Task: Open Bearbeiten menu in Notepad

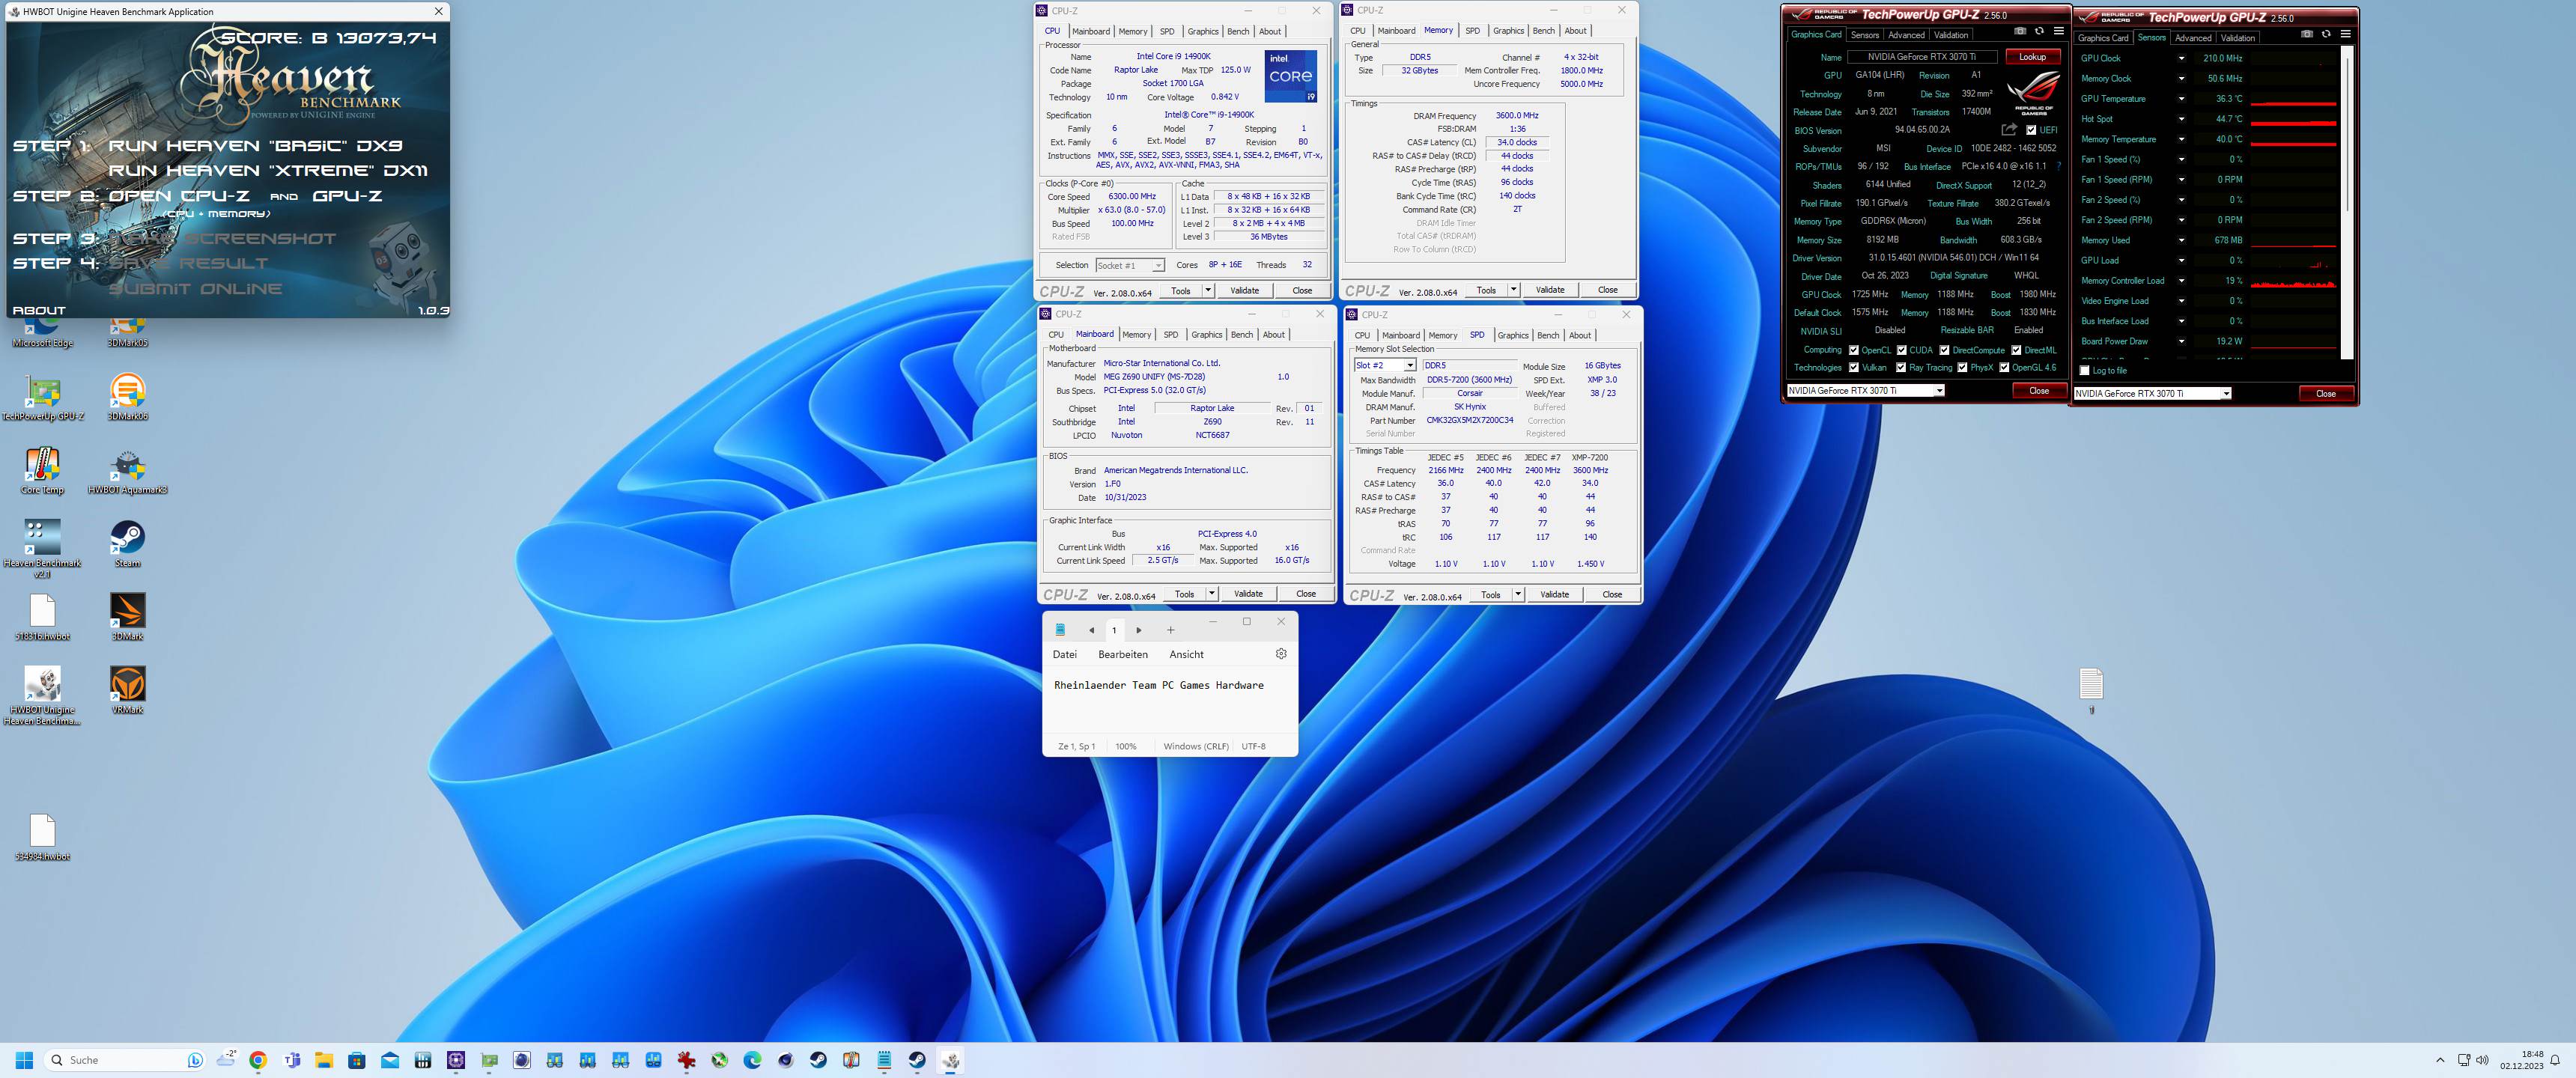Action: (1123, 654)
